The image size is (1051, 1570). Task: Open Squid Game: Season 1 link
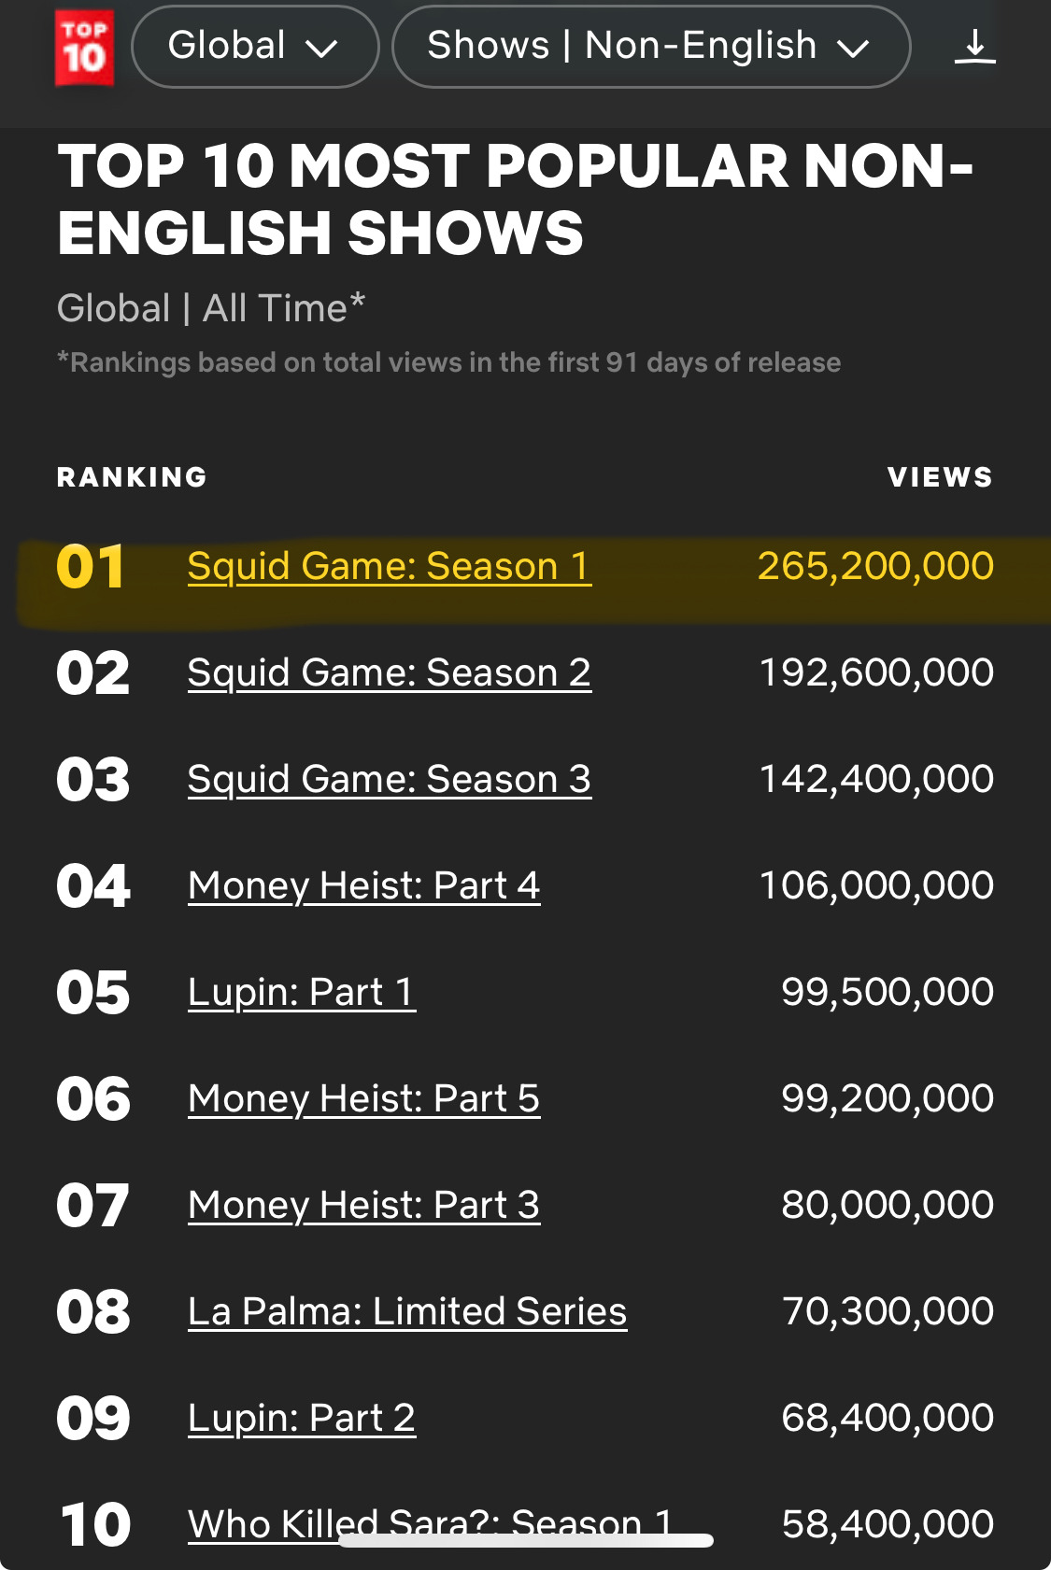(389, 567)
